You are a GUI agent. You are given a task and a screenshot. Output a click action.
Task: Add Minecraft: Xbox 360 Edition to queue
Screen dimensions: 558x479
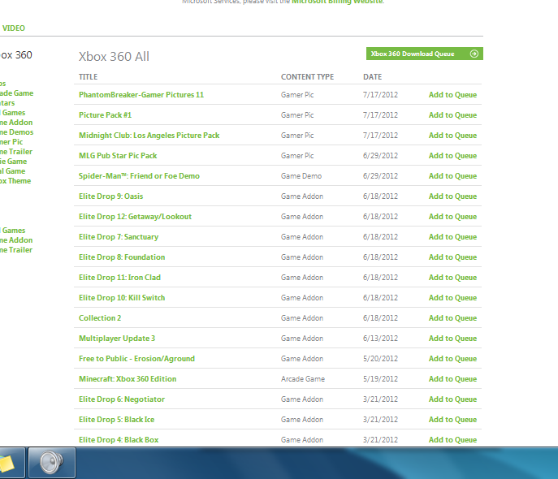pos(452,378)
